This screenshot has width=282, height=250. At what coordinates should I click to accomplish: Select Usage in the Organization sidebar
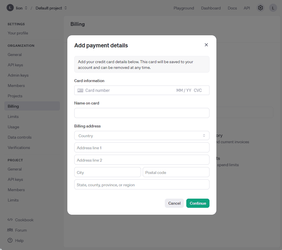(13, 127)
